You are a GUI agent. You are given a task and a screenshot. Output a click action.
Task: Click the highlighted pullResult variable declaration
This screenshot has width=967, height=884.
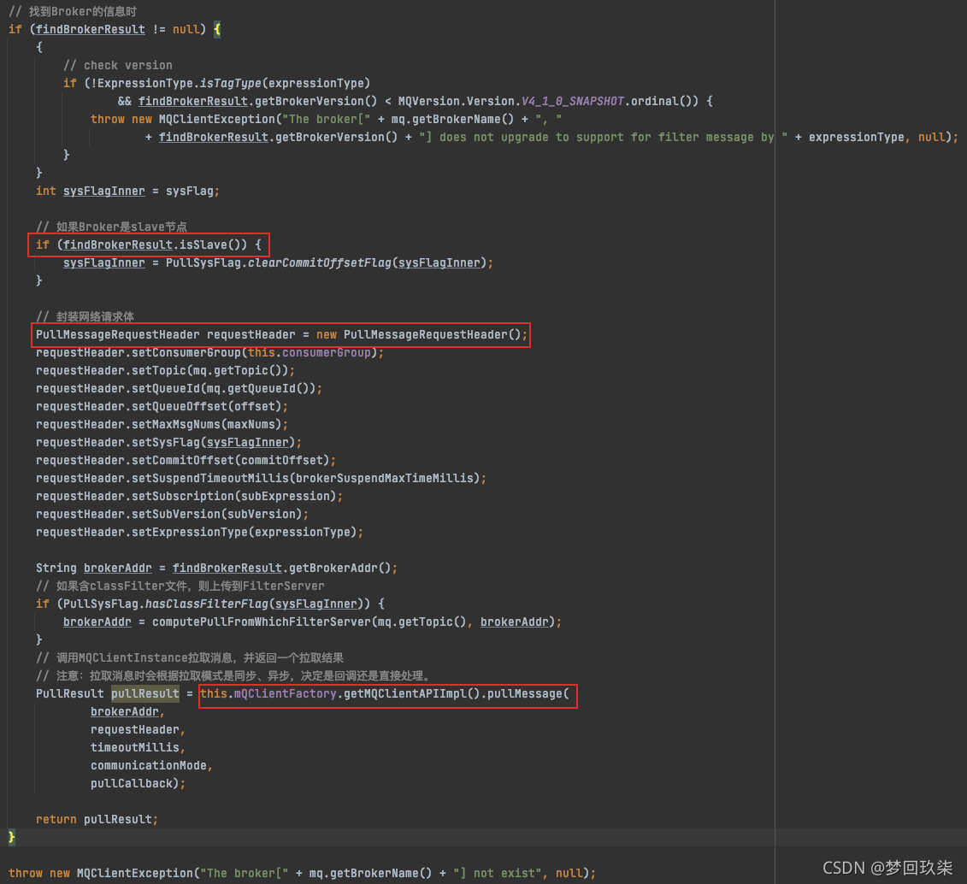click(145, 693)
